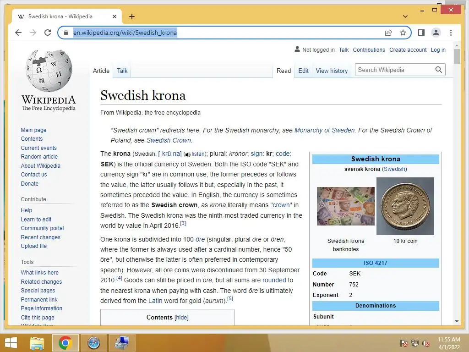Play the listen audio speaker icon
Image resolution: width=469 pixels, height=352 pixels.
click(x=187, y=154)
